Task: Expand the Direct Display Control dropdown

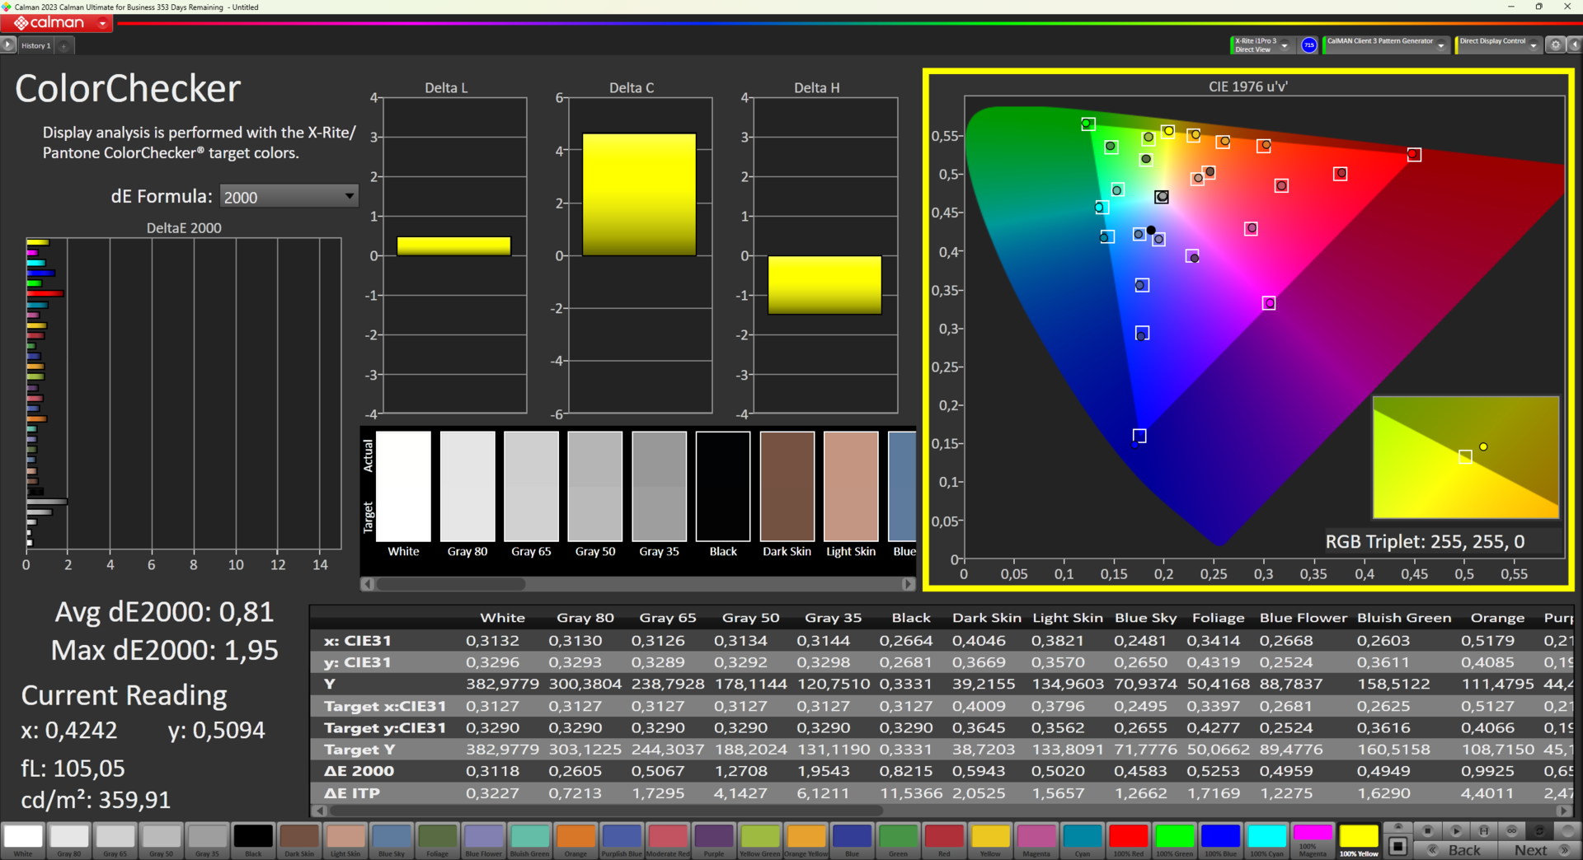Action: click(1534, 45)
